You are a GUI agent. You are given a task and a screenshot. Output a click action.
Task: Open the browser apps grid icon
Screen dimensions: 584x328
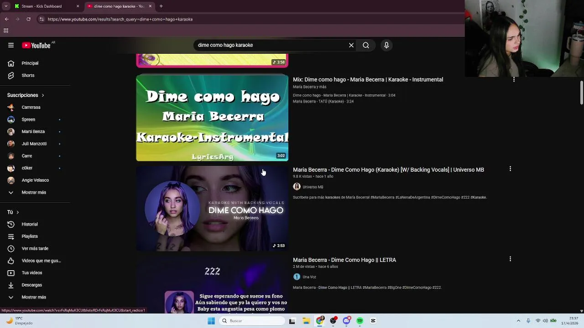(6, 31)
